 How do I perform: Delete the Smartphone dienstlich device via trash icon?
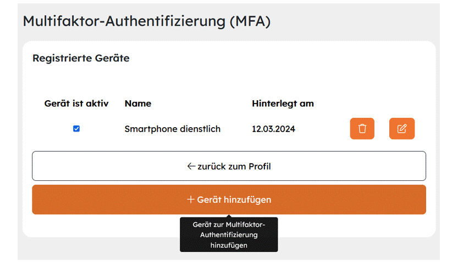tap(362, 129)
